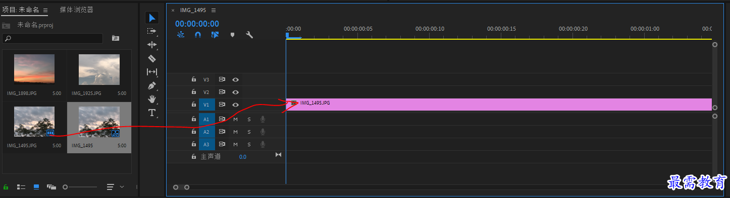730x198 pixels.
Task: Select IMG_1495.JPG clip on V1
Action: coord(499,105)
